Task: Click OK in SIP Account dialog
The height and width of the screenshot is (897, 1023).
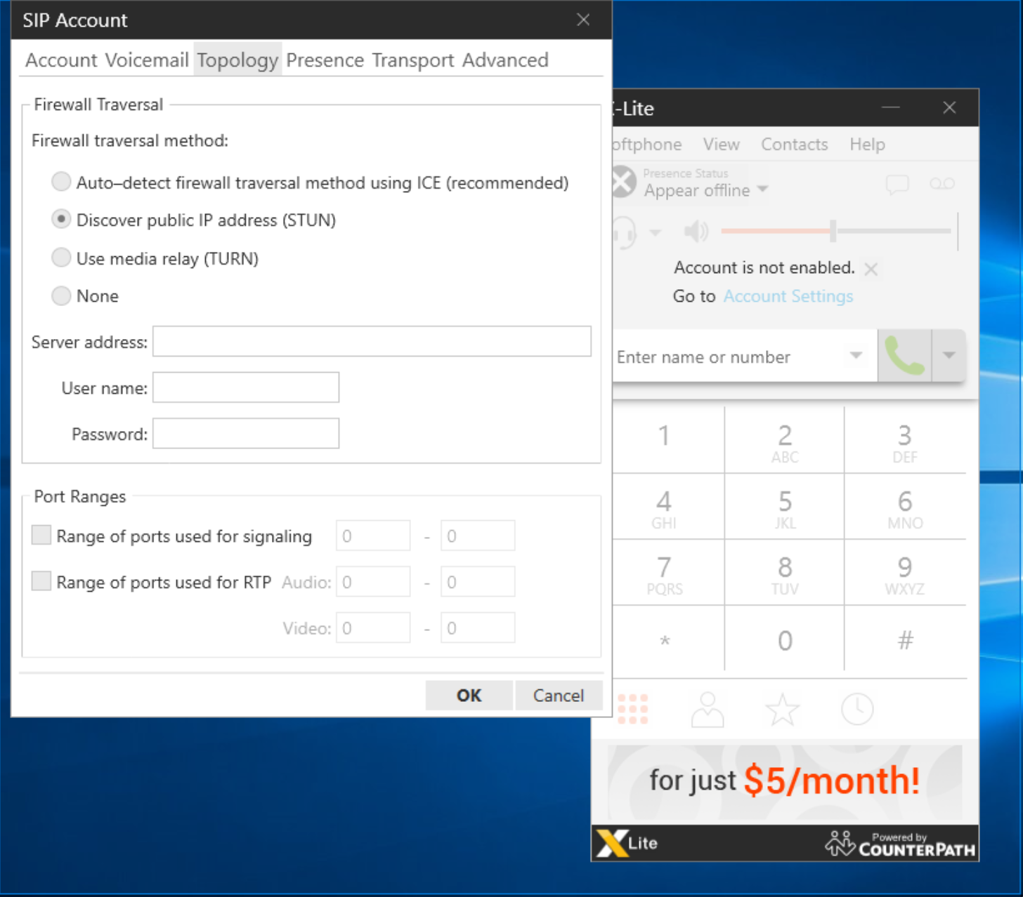Action: [x=469, y=696]
